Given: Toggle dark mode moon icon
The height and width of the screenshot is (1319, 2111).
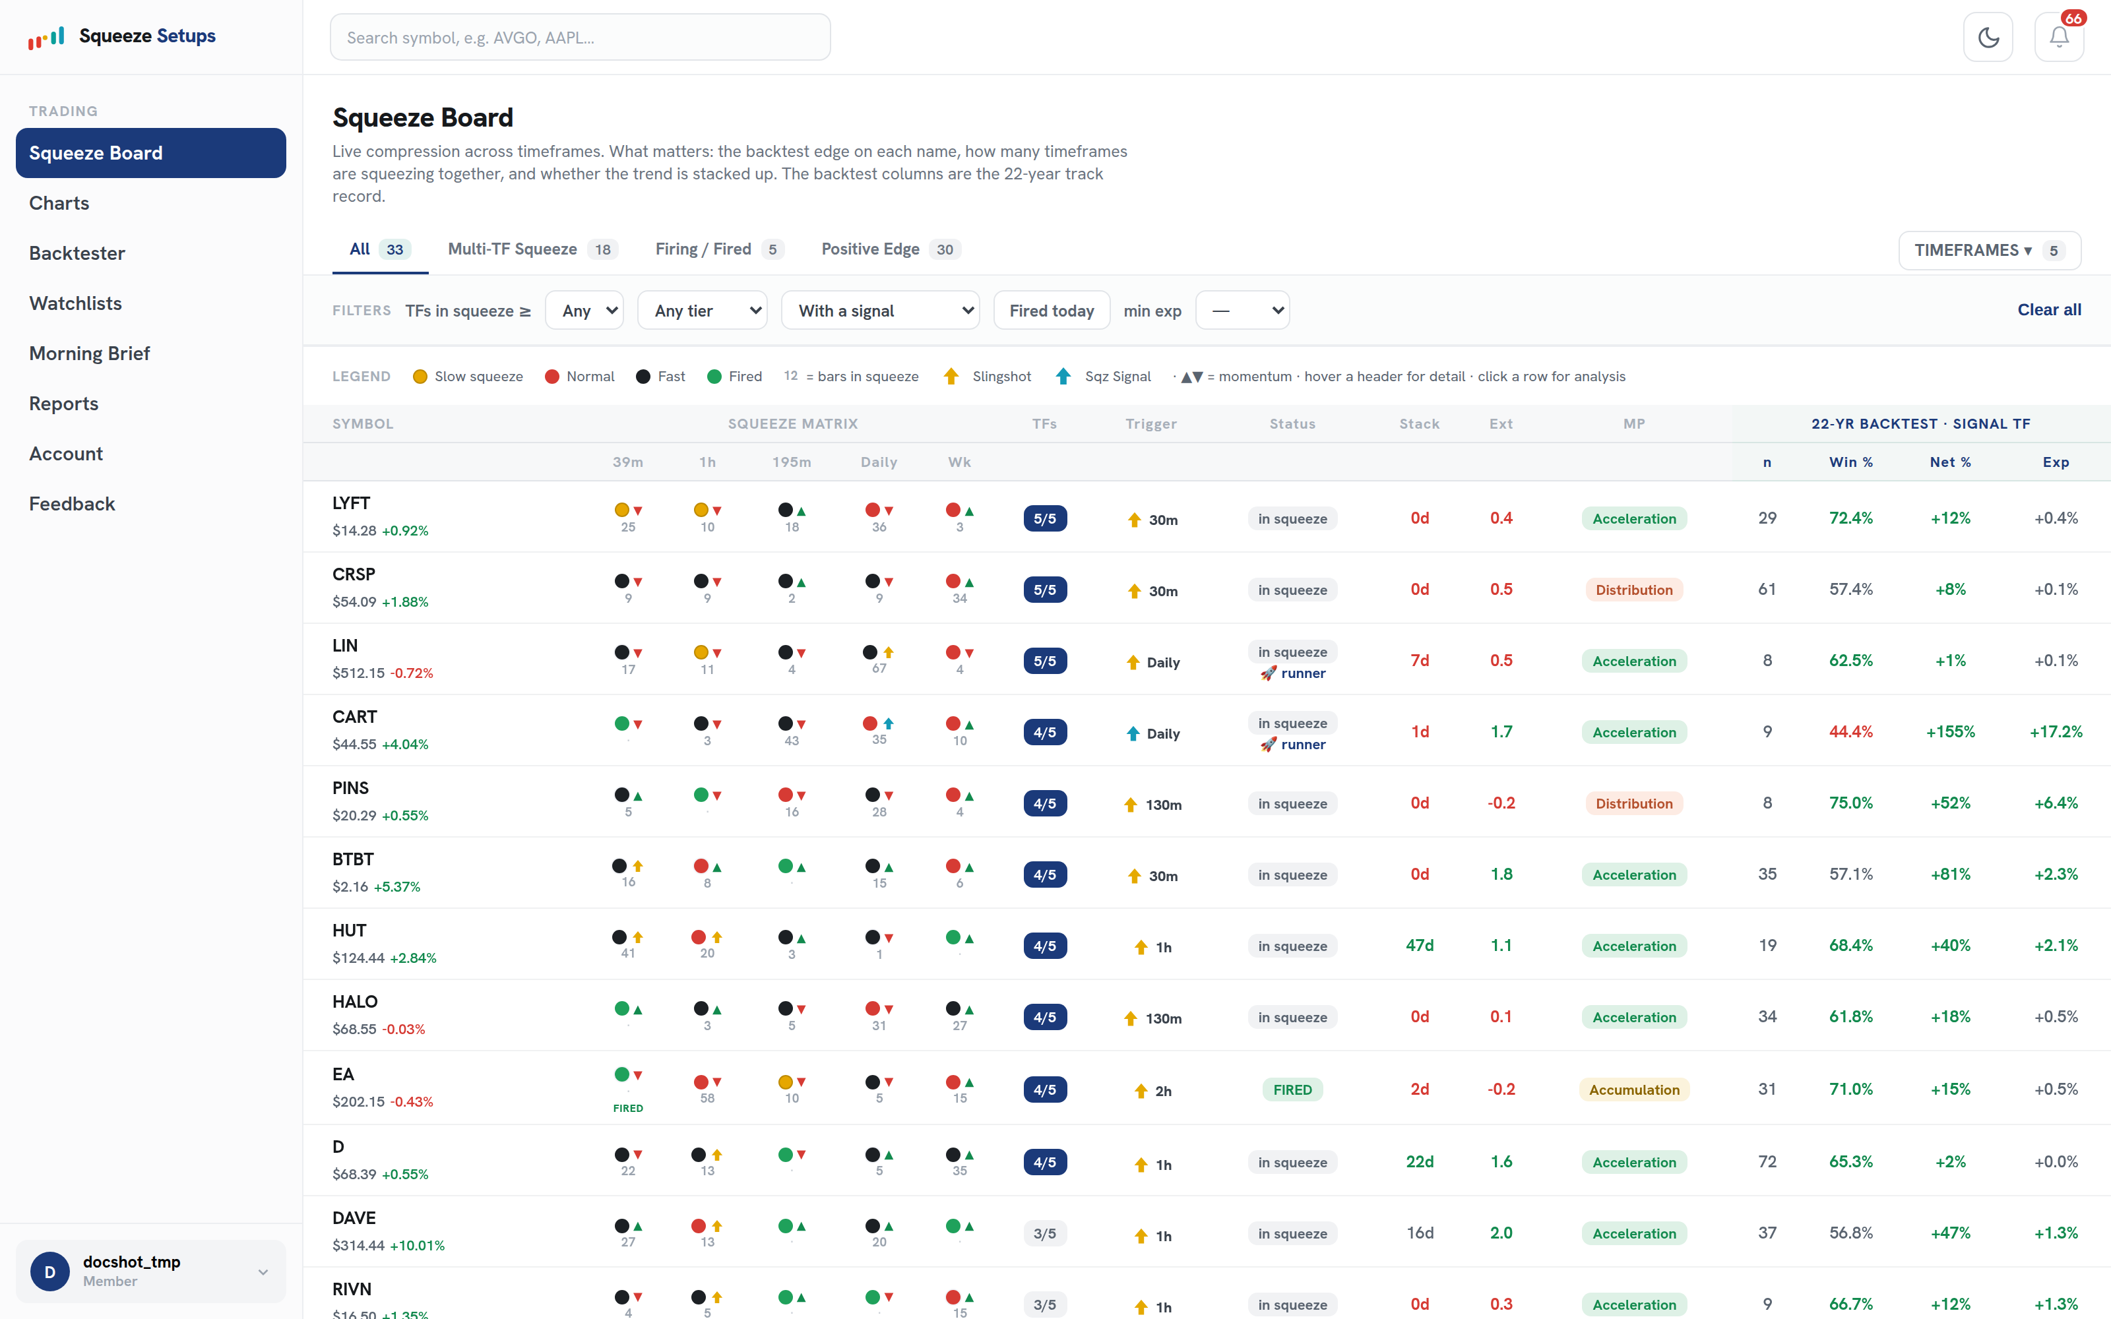Looking at the screenshot, I should pos(1988,38).
